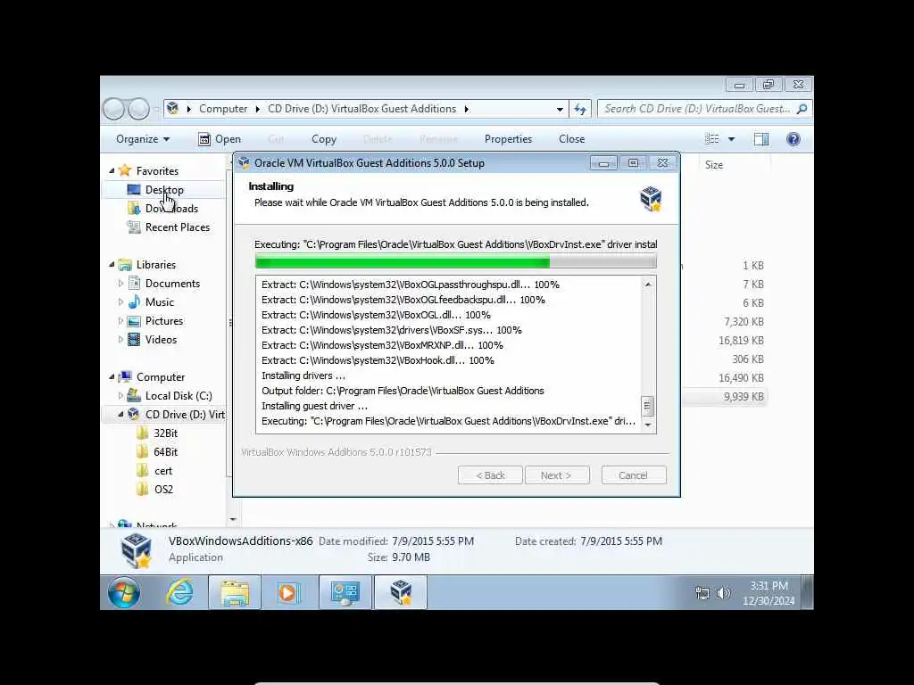Click Close in Explorer toolbar
914x685 pixels.
coord(572,138)
